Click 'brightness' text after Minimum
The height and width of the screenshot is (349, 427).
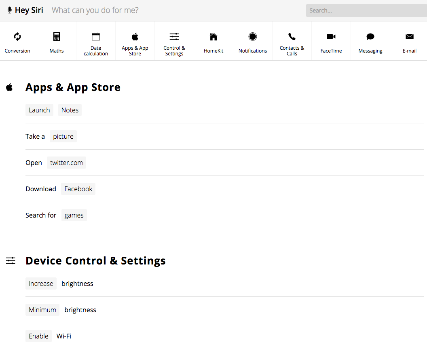tap(80, 310)
